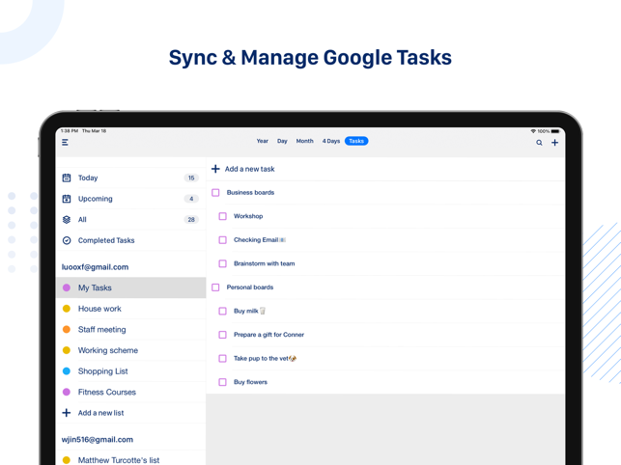Click the Upcoming calendar icon
Image resolution: width=621 pixels, height=465 pixels.
coord(67,199)
